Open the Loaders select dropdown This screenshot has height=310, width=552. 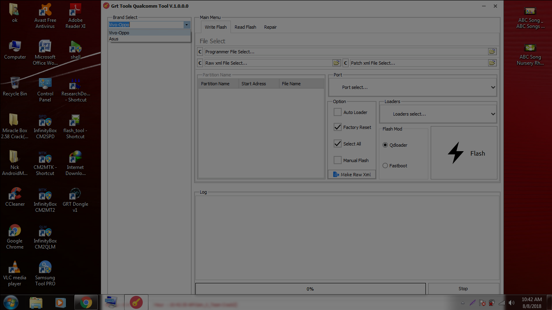point(438,114)
